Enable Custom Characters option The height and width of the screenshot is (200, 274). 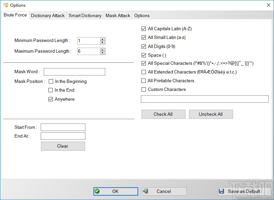coord(144,89)
